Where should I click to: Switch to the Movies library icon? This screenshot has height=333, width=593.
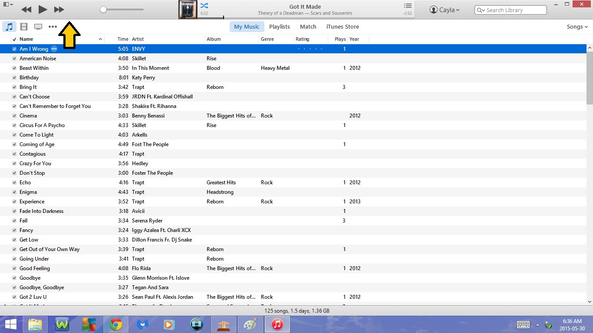[x=24, y=27]
